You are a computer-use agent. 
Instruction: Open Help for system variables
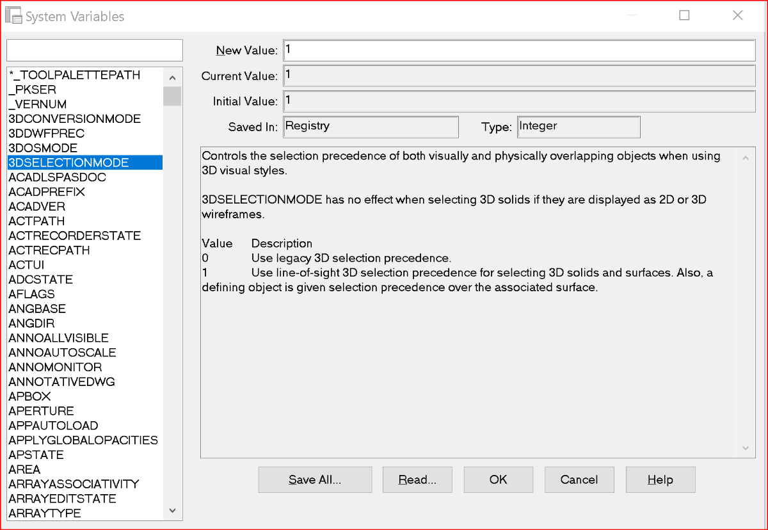coord(660,479)
